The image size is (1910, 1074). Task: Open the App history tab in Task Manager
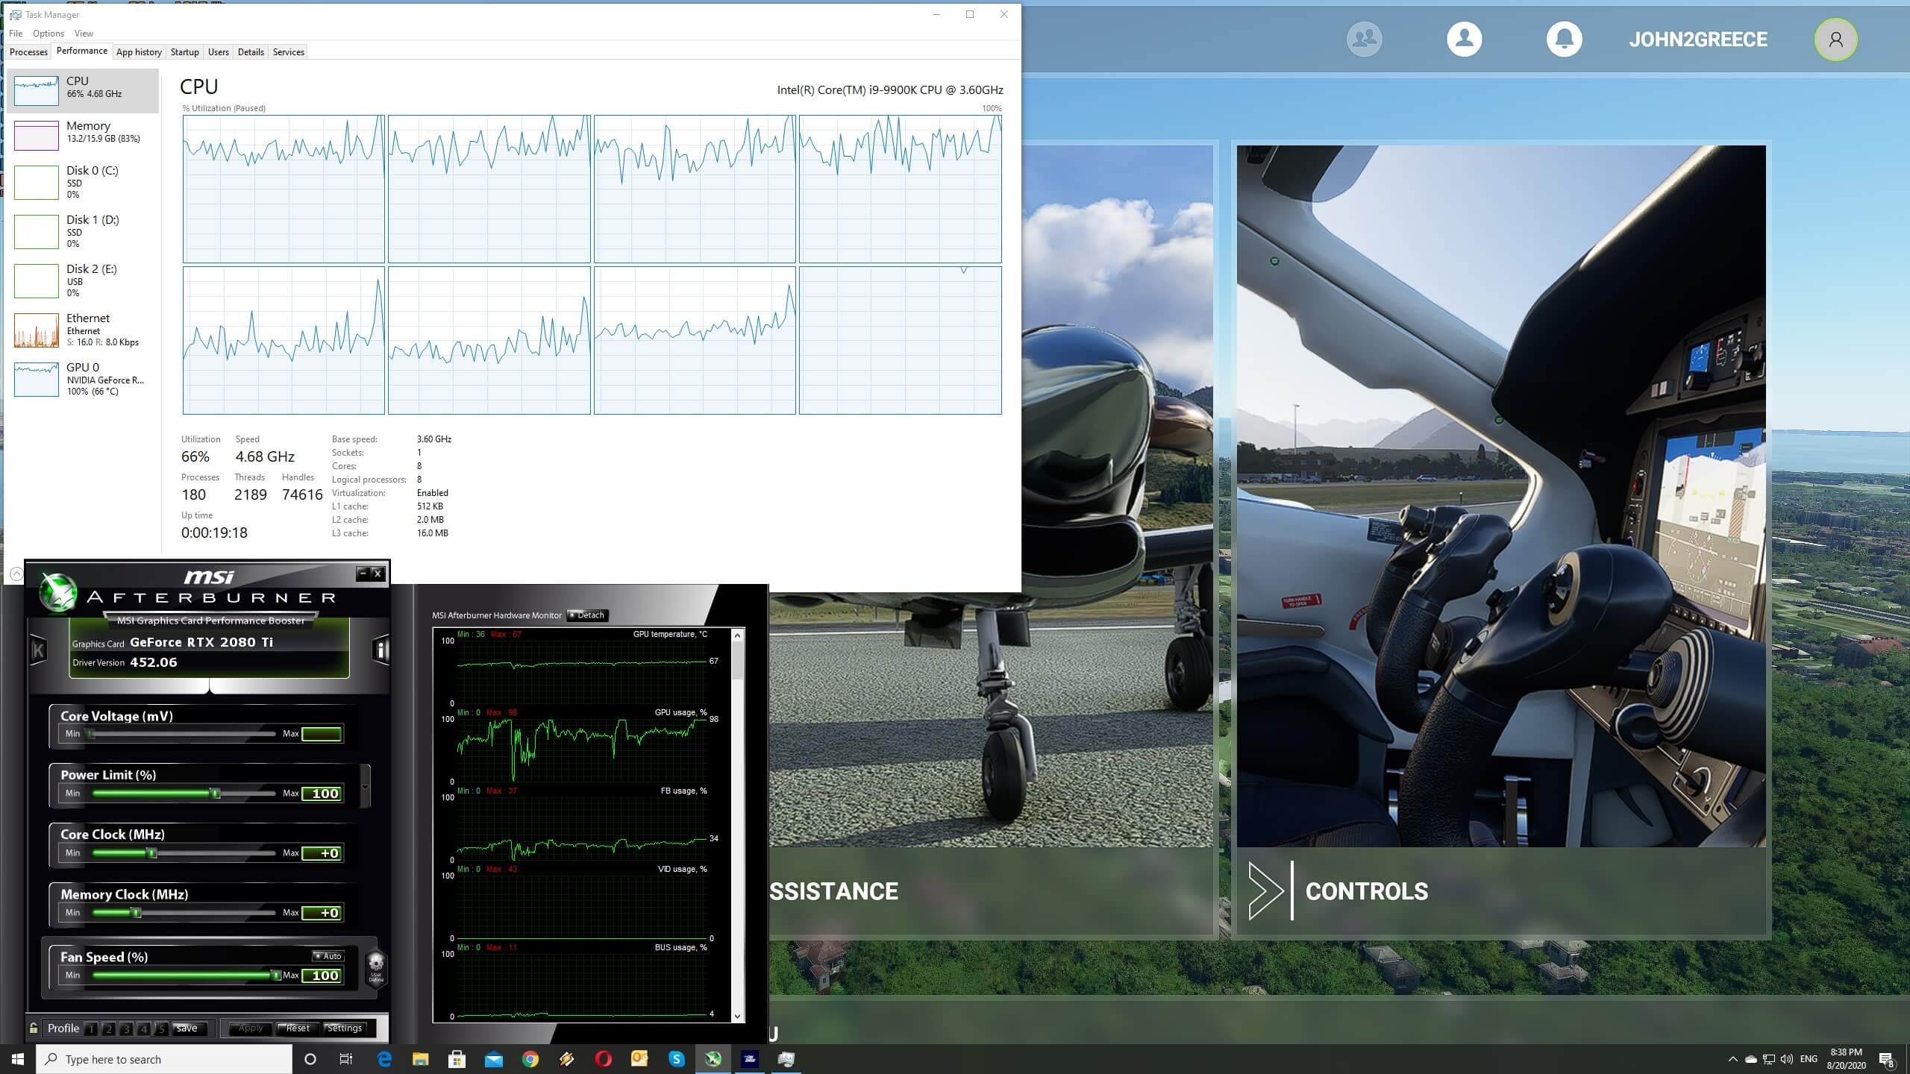[x=138, y=51]
